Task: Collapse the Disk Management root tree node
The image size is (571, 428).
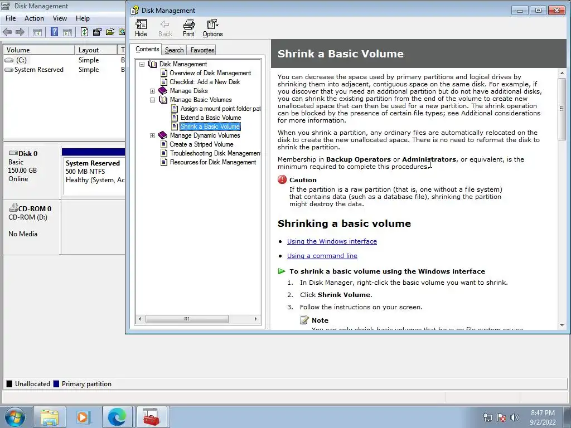Action: [142, 64]
